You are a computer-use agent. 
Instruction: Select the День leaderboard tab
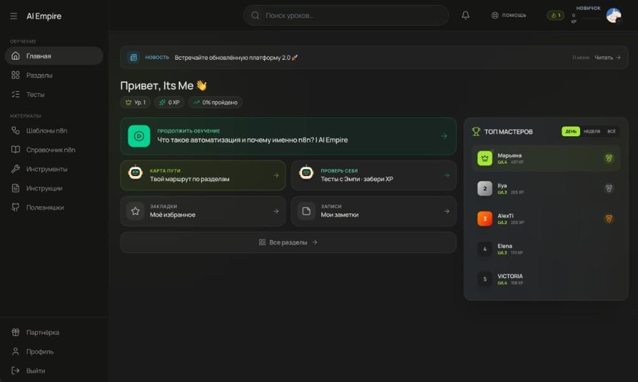[x=571, y=131]
